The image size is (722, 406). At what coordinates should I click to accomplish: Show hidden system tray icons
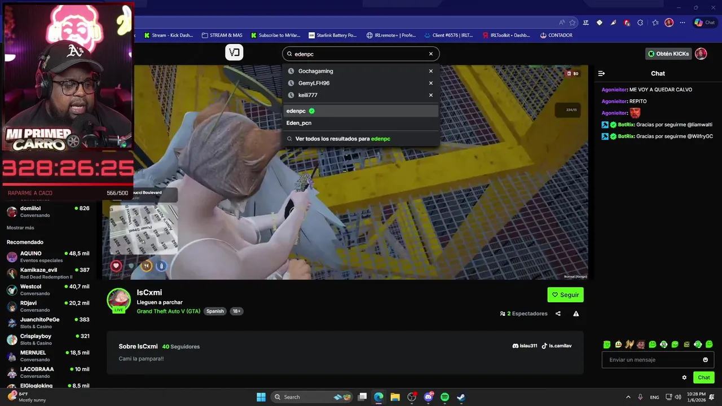coord(628,397)
